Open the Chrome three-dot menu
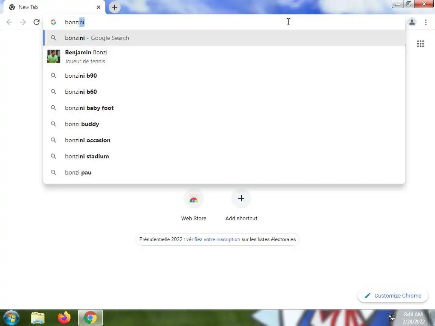435x326 pixels. click(x=426, y=22)
